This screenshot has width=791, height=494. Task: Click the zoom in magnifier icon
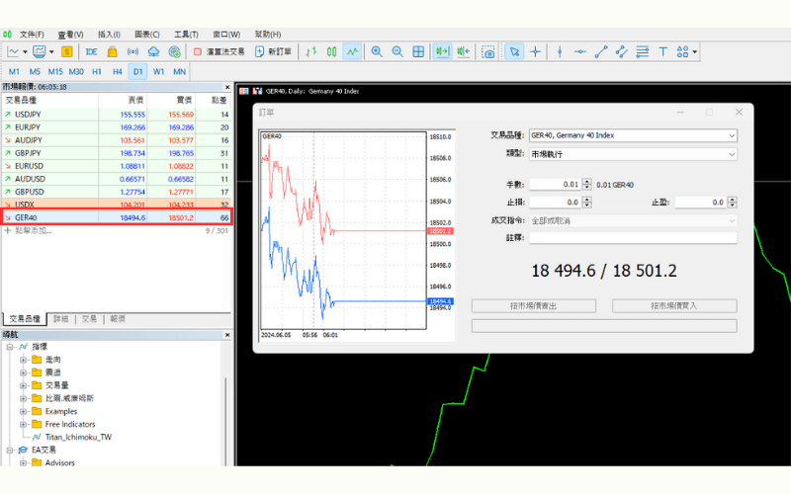point(377,51)
